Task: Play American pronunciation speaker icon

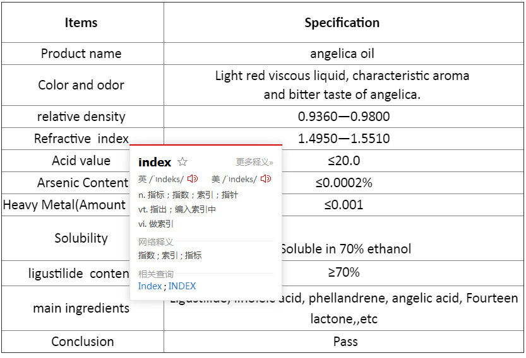Action: [x=266, y=179]
